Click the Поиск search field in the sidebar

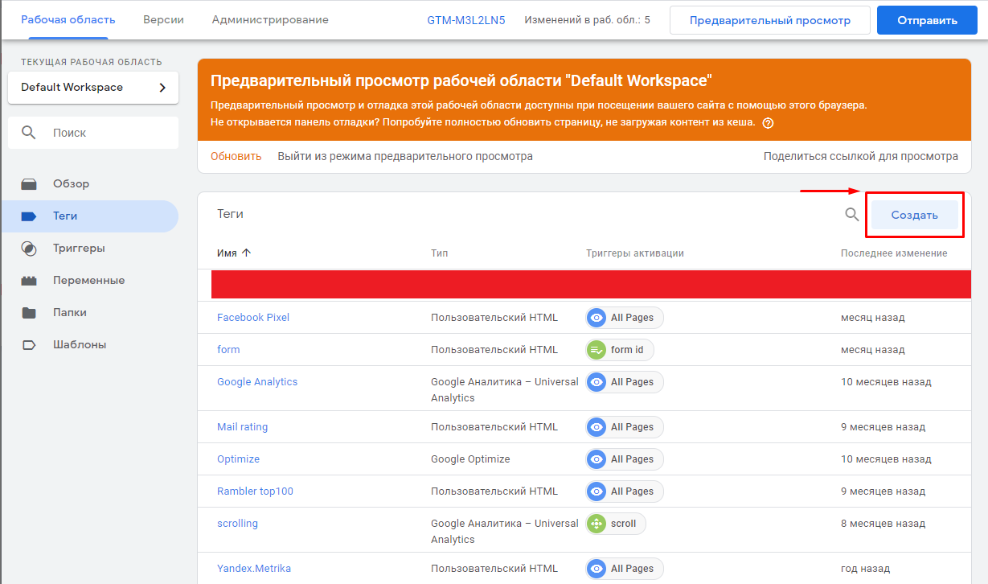click(93, 133)
